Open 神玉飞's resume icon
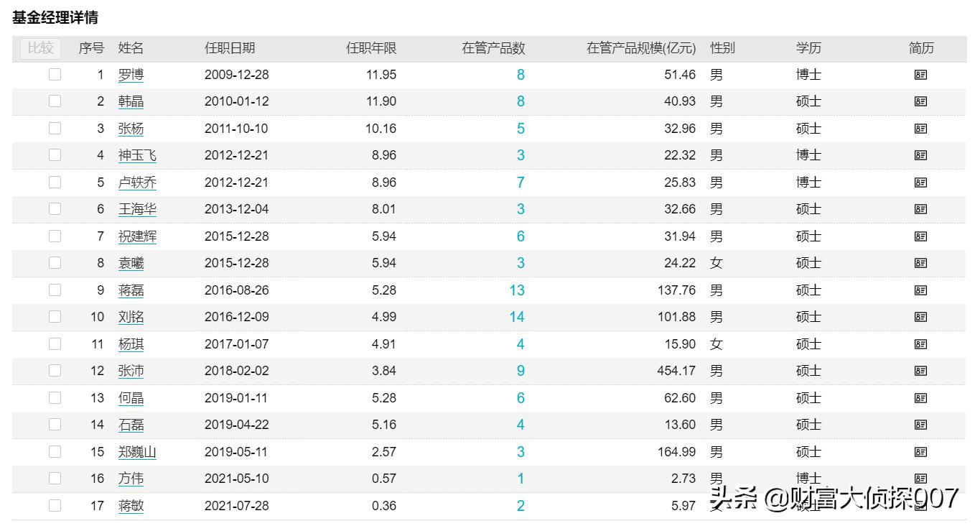 click(x=920, y=155)
